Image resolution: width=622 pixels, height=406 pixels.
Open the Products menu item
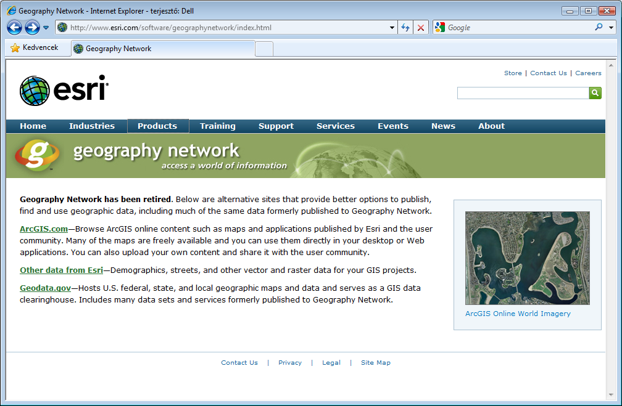click(157, 126)
